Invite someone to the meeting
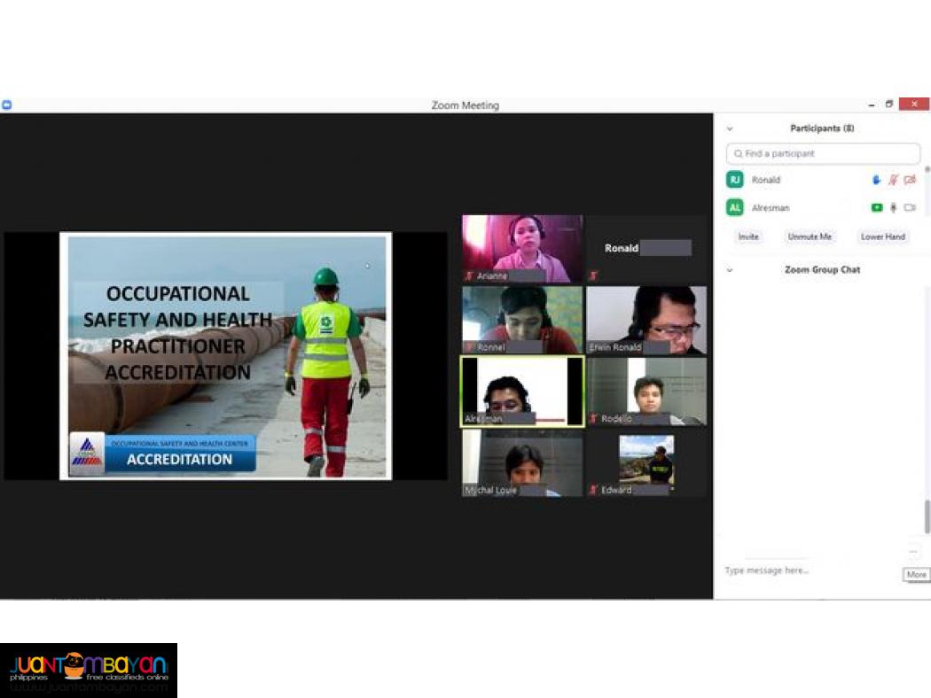 (x=747, y=237)
